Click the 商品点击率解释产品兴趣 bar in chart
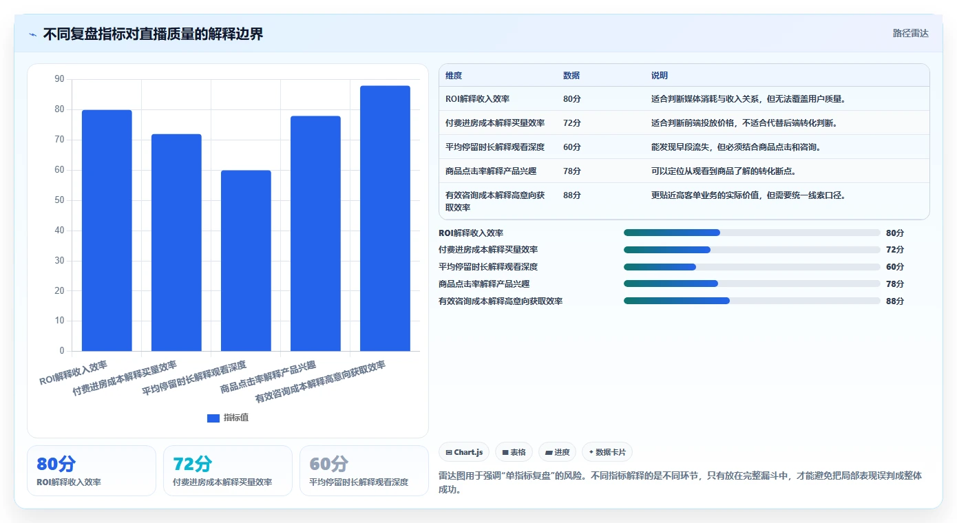 [315, 233]
